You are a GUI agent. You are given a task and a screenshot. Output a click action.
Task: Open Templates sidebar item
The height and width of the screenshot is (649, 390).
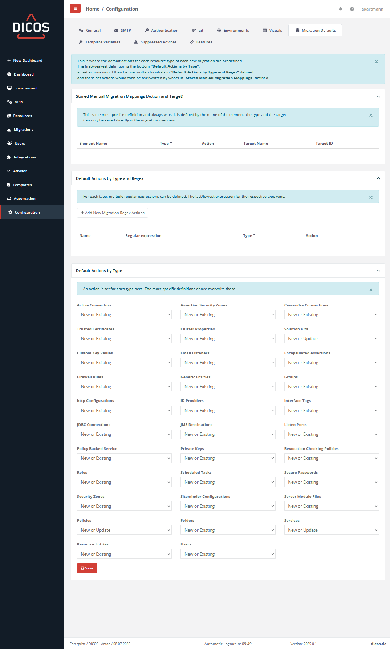click(32, 185)
